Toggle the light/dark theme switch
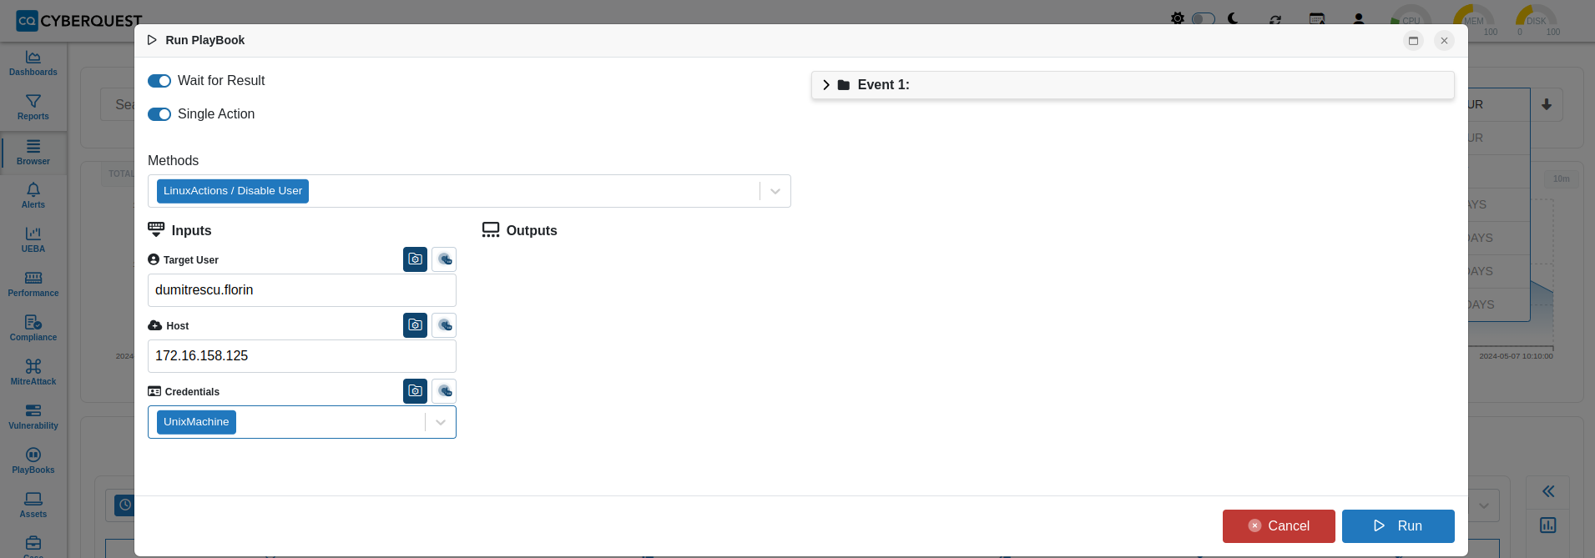This screenshot has width=1595, height=558. [x=1203, y=18]
